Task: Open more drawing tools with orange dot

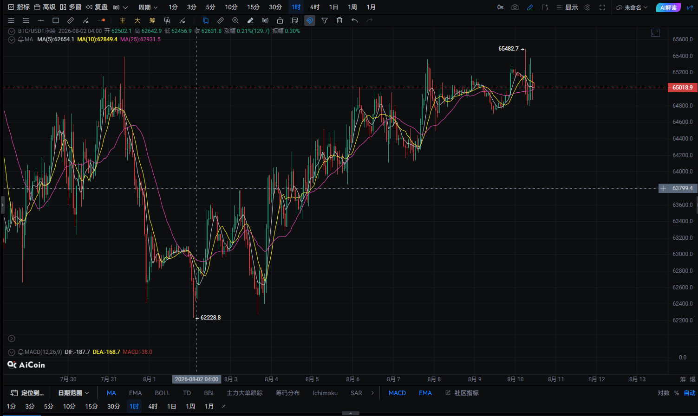Action: (101, 20)
